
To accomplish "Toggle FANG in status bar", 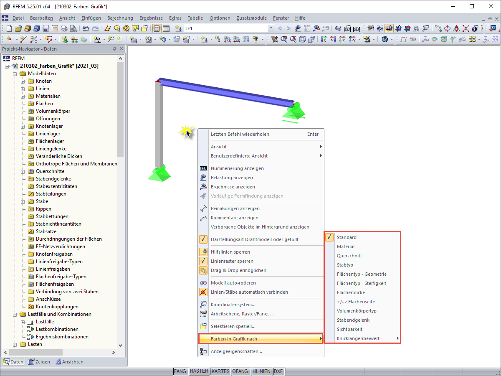I will (x=180, y=371).
